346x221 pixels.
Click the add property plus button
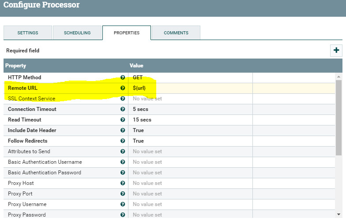click(336, 50)
